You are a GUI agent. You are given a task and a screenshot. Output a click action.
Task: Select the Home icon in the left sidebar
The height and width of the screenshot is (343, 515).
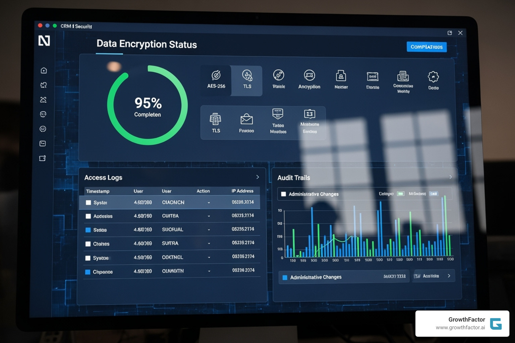43,70
